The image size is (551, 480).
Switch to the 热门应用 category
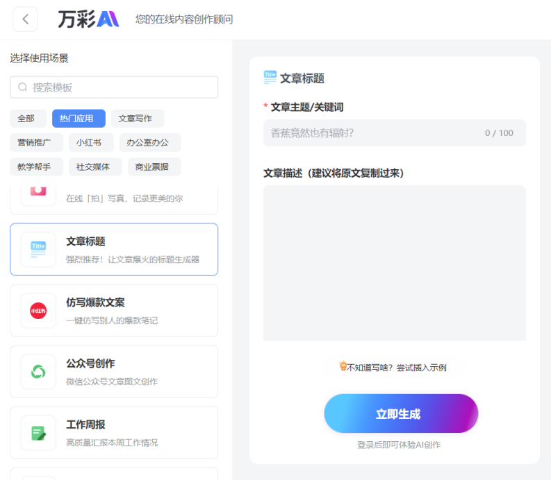tap(79, 119)
